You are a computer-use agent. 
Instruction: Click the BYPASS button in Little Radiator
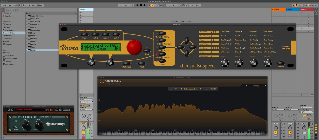(66, 109)
